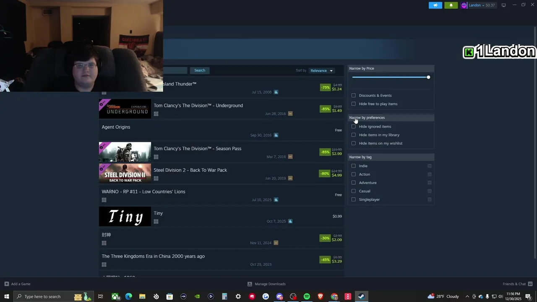This screenshot has width=537, height=302.
Task: Open Spotify from taskbar
Action: (x=307, y=297)
